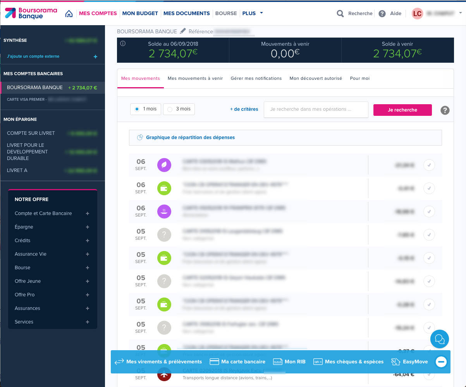The width and height of the screenshot is (466, 387).
Task: Open the MON BUDGET menu
Action: (x=140, y=14)
